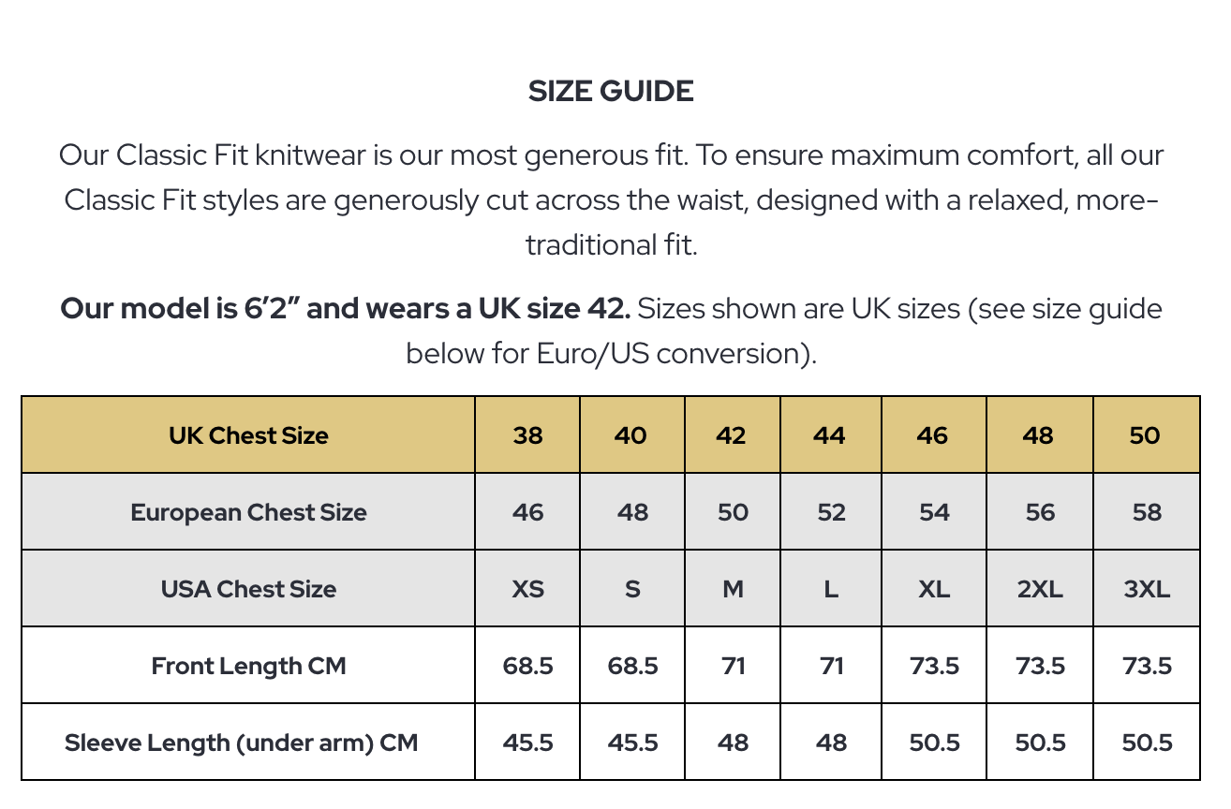The image size is (1231, 809).
Task: Click UK chest size 38 cell
Action: click(527, 435)
